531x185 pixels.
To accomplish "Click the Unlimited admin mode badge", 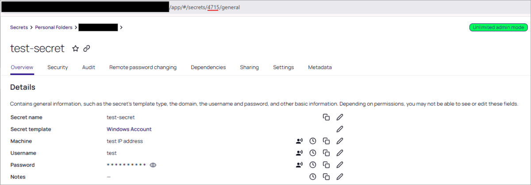I will coord(498,27).
